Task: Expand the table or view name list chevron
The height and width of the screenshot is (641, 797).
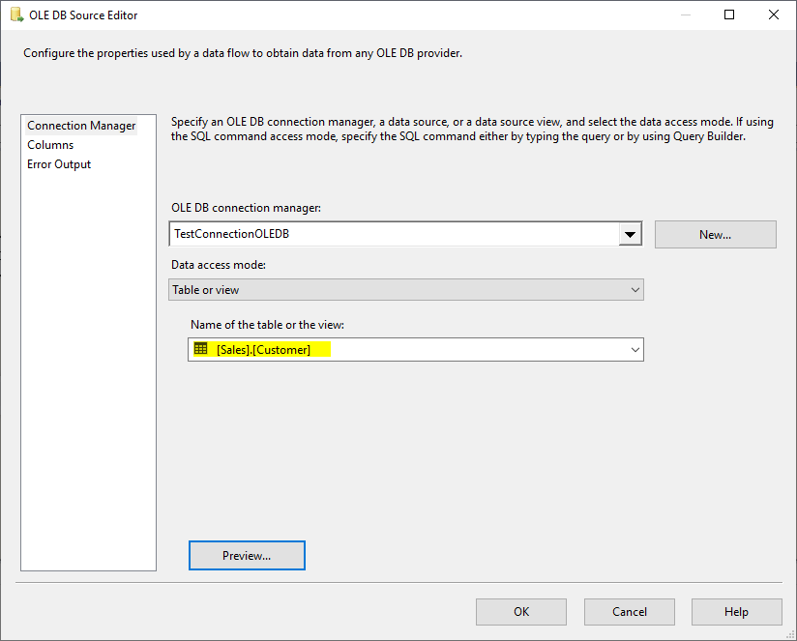Action: coord(635,350)
